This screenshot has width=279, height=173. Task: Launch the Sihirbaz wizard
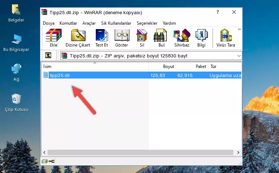[182, 38]
